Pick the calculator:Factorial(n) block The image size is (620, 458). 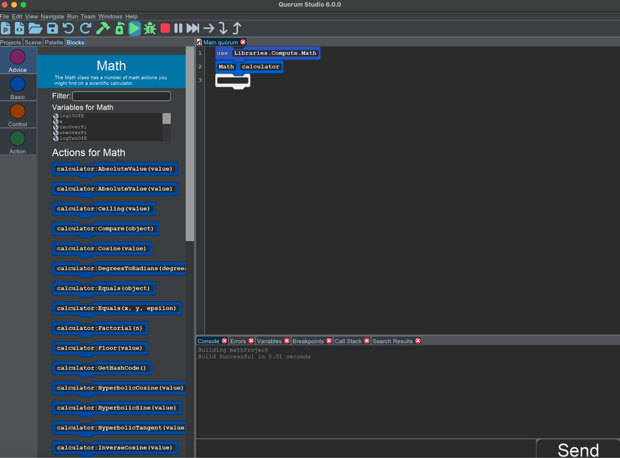coord(100,328)
